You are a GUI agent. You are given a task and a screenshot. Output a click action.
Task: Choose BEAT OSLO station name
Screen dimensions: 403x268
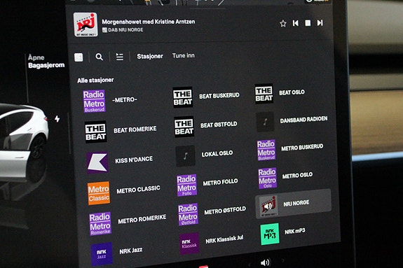tap(292, 92)
